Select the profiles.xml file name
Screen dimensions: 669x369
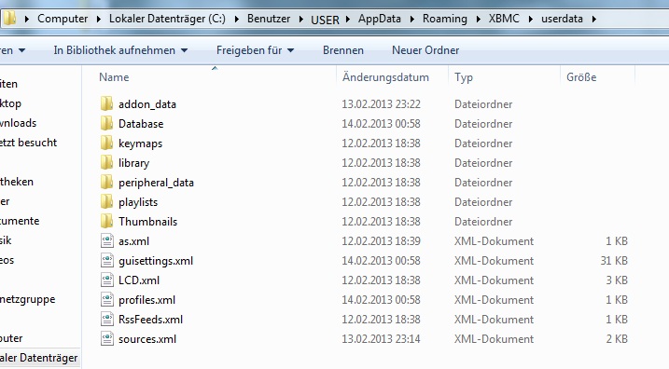click(146, 300)
